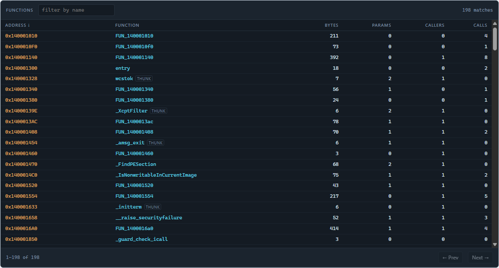Sort by the PARAMS column header
The height and width of the screenshot is (268, 499).
tap(381, 25)
